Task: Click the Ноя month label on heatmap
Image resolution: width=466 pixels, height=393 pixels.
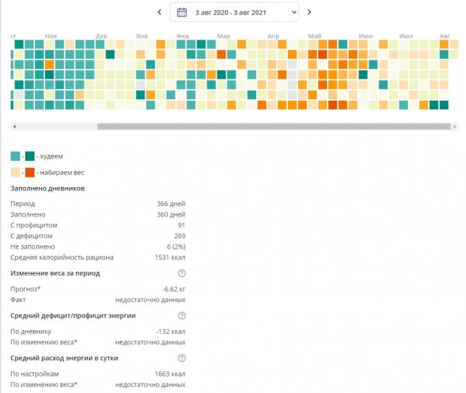Action: 51,36
